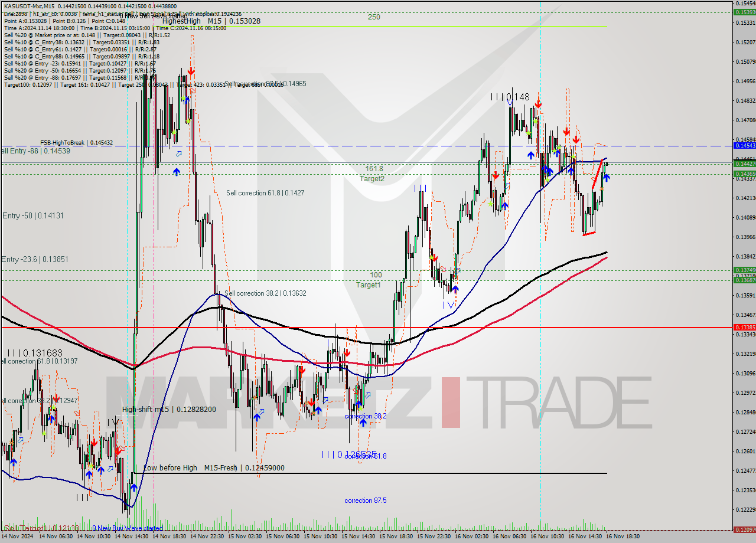Click the 0.13096 price scale value

745,373
